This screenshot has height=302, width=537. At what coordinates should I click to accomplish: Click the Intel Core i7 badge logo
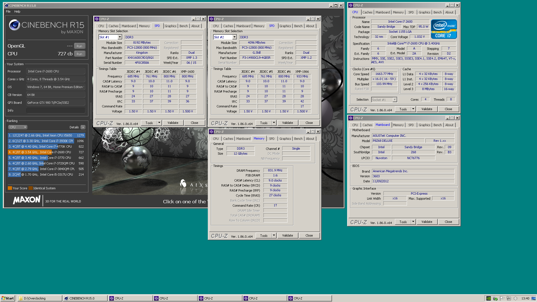(444, 29)
